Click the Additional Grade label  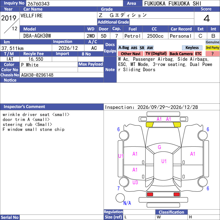click(113, 22)
